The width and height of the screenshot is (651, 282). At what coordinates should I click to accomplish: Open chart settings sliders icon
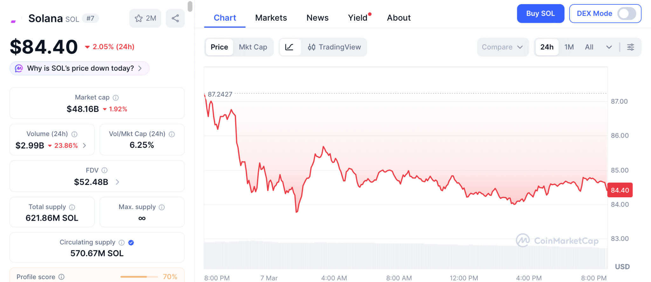pyautogui.click(x=630, y=47)
